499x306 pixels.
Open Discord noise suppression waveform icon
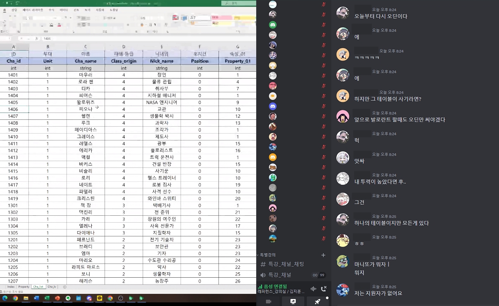click(x=313, y=289)
